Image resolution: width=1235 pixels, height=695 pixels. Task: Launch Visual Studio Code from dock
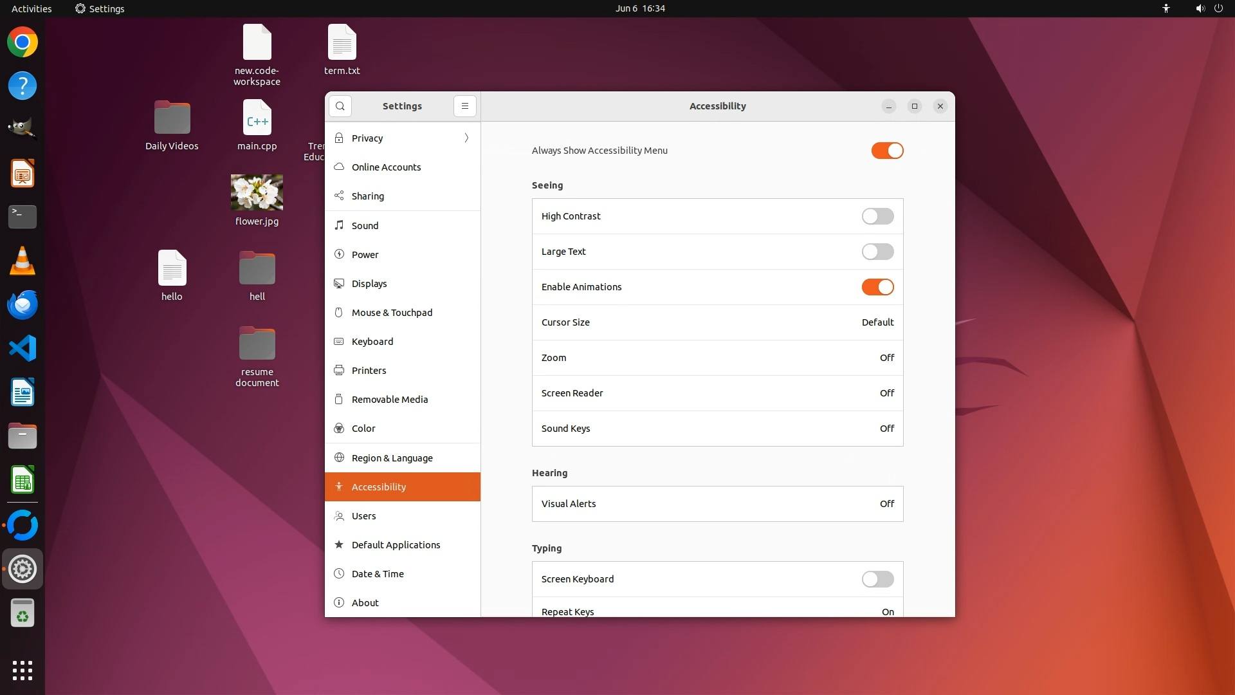(23, 349)
